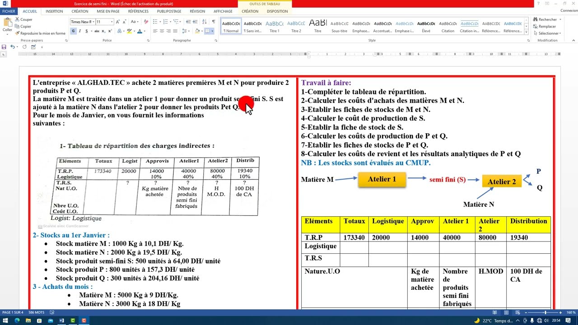Image resolution: width=578 pixels, height=325 pixels.
Task: Click the Couper (cut) scissors icon
Action: 17,19
